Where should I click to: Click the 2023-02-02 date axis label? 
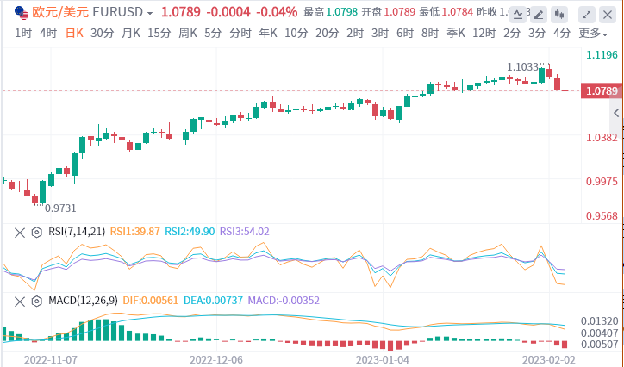tap(549, 360)
